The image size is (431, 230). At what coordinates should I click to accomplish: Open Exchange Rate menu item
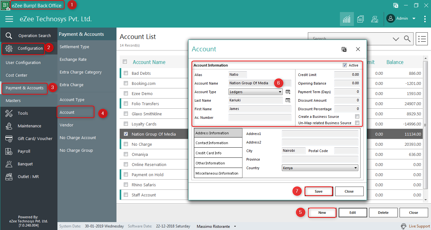tap(73, 59)
